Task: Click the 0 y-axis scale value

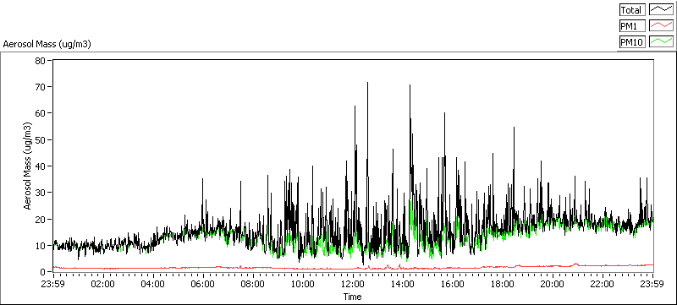Action: pyautogui.click(x=44, y=272)
